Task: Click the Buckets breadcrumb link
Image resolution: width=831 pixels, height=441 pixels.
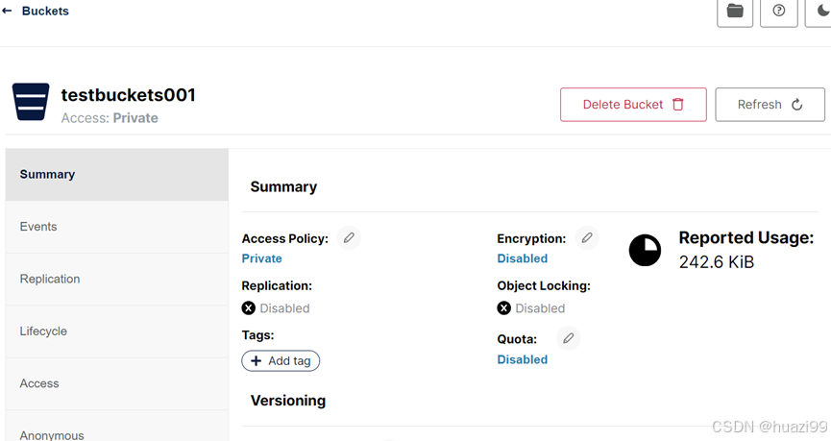Action: 45,11
